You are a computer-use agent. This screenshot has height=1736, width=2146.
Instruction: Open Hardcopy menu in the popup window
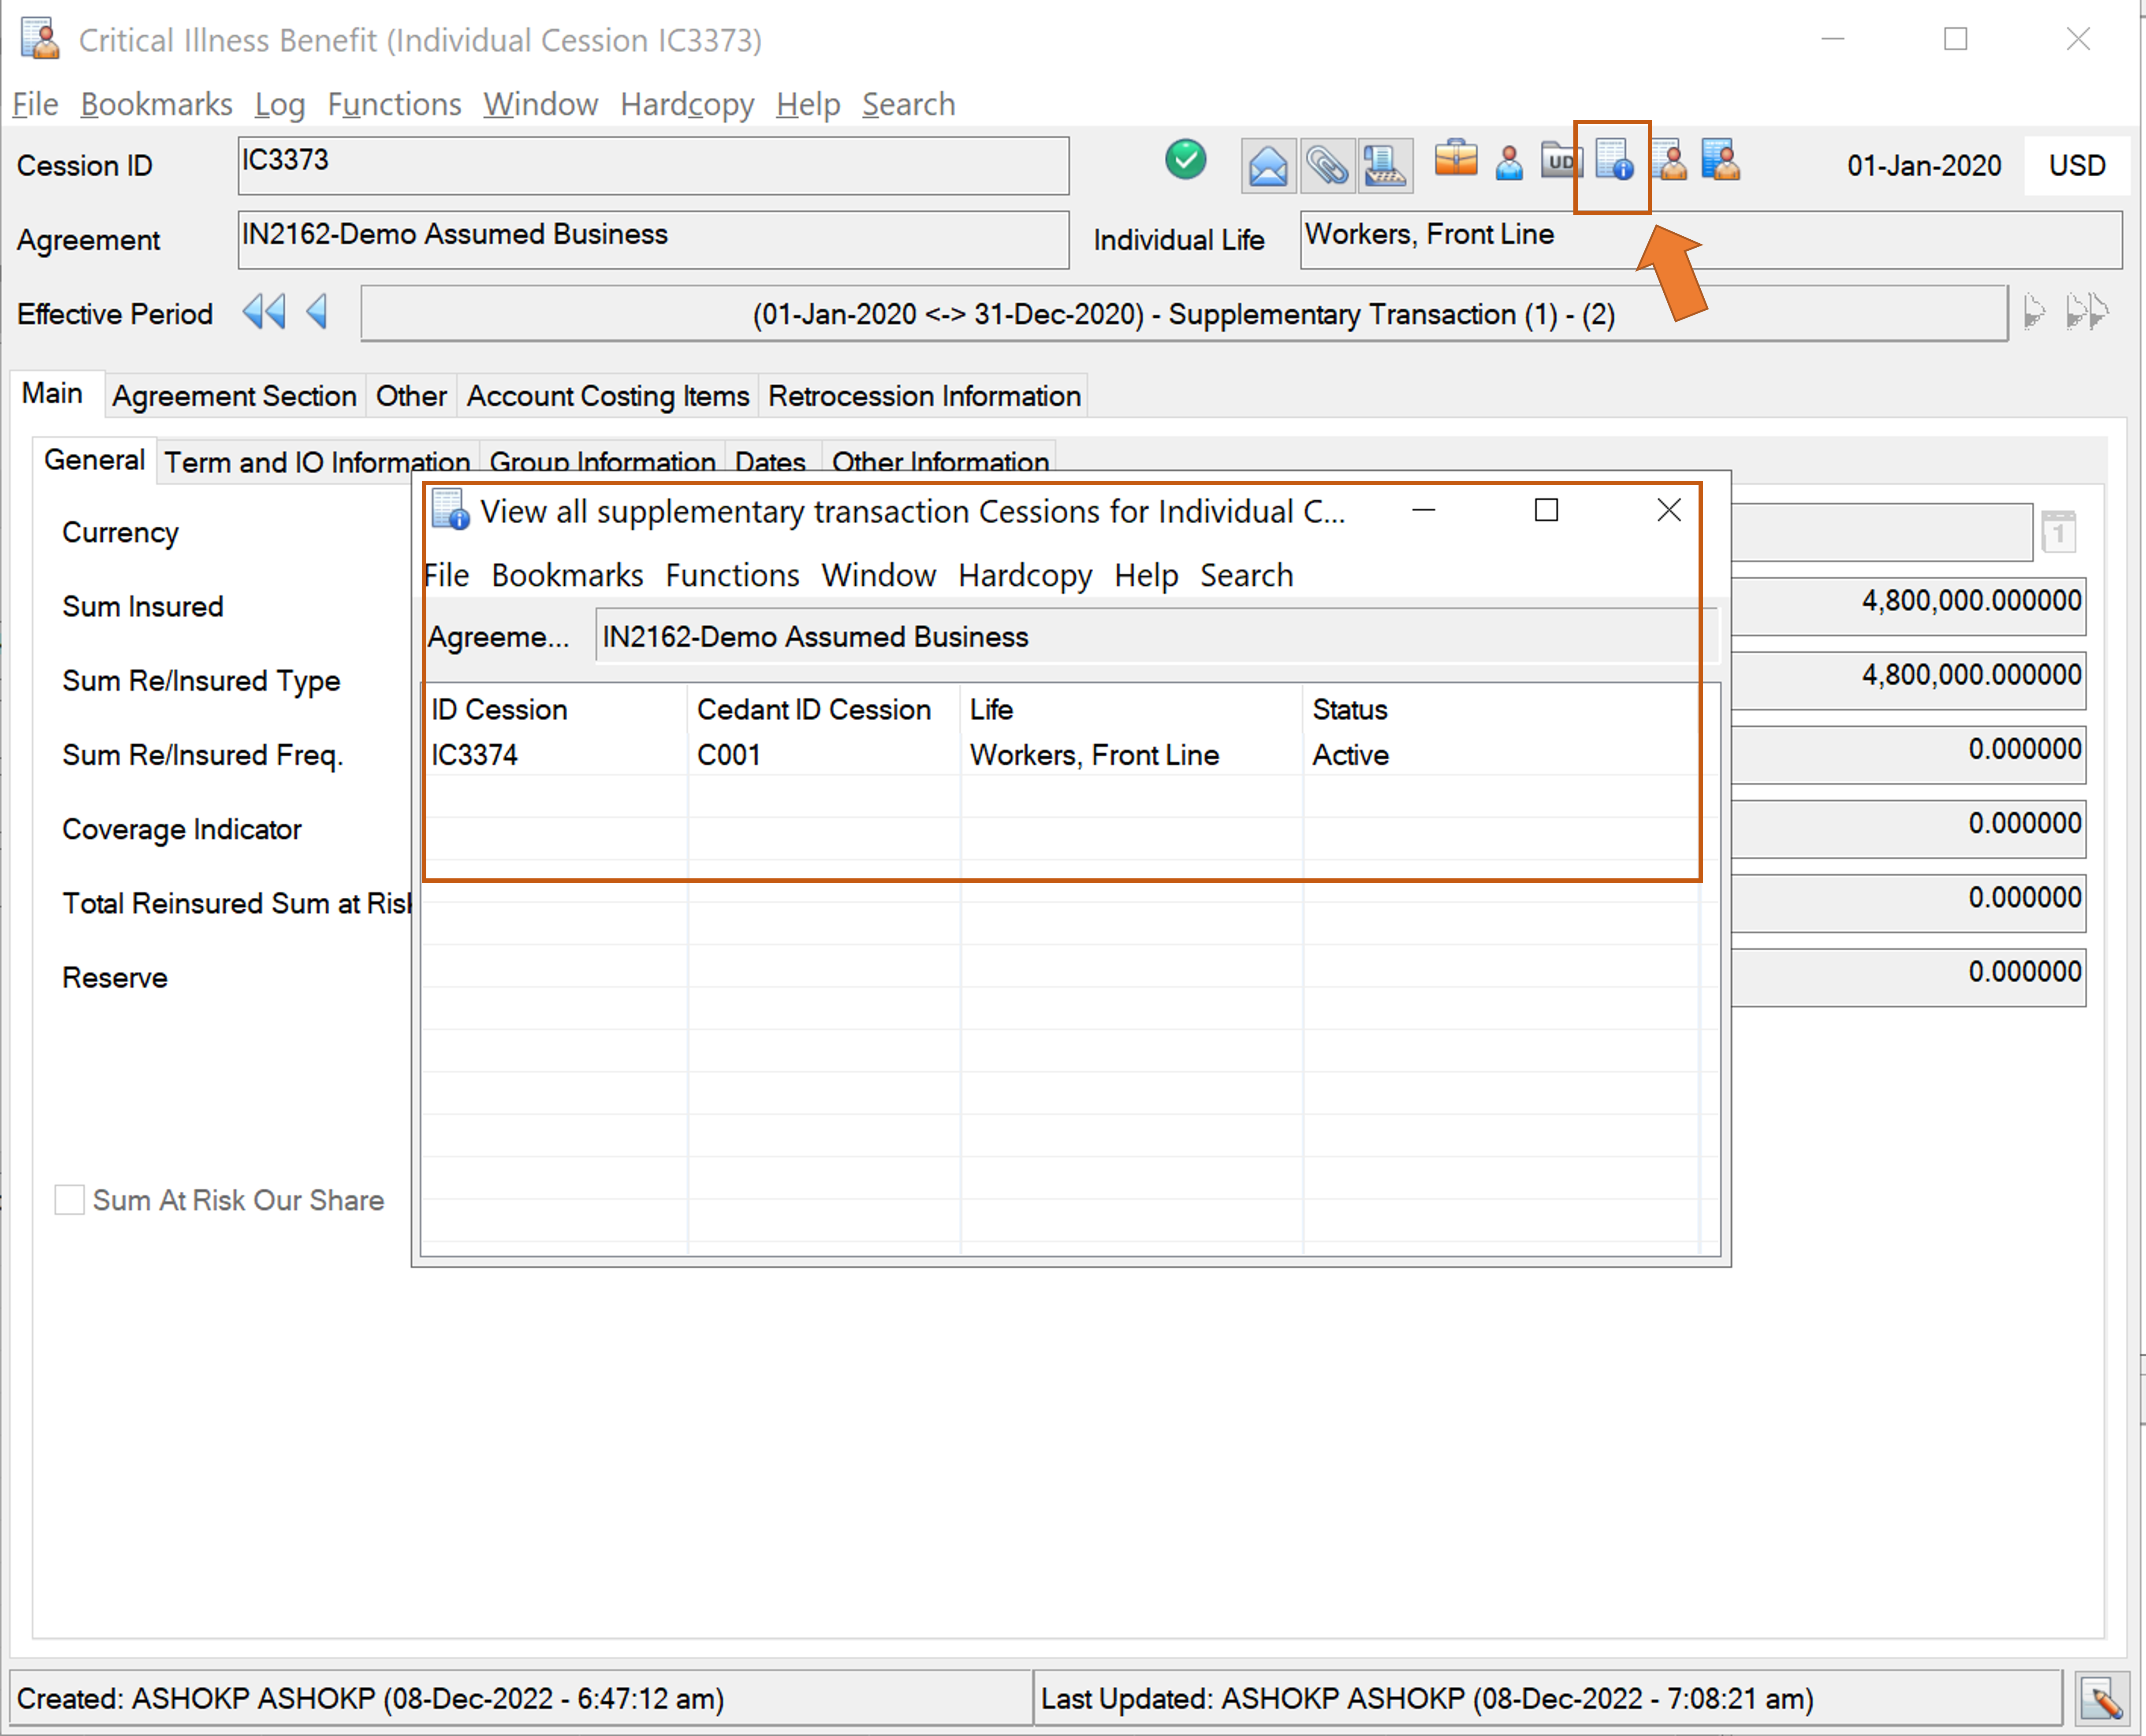1024,576
